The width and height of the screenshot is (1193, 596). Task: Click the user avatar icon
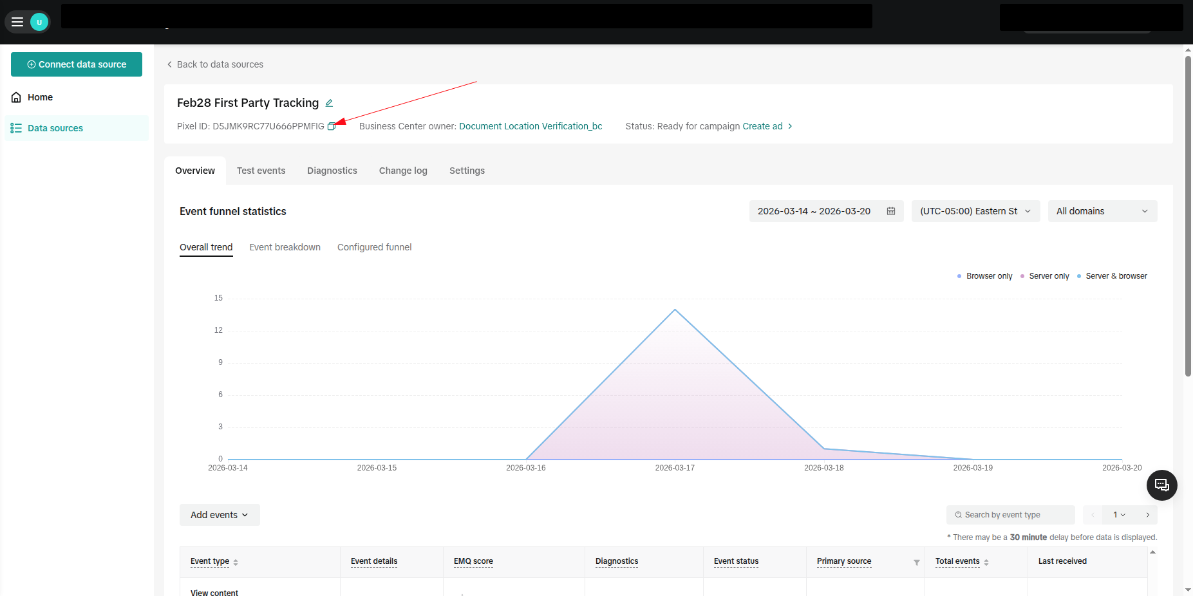39,22
